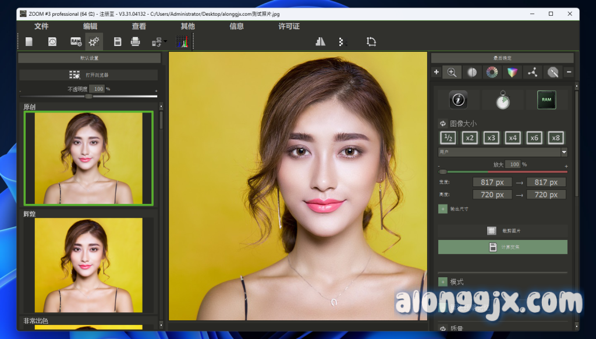596x339 pixels.
Task: Toggle the x2 image size multiplier
Action: [470, 138]
